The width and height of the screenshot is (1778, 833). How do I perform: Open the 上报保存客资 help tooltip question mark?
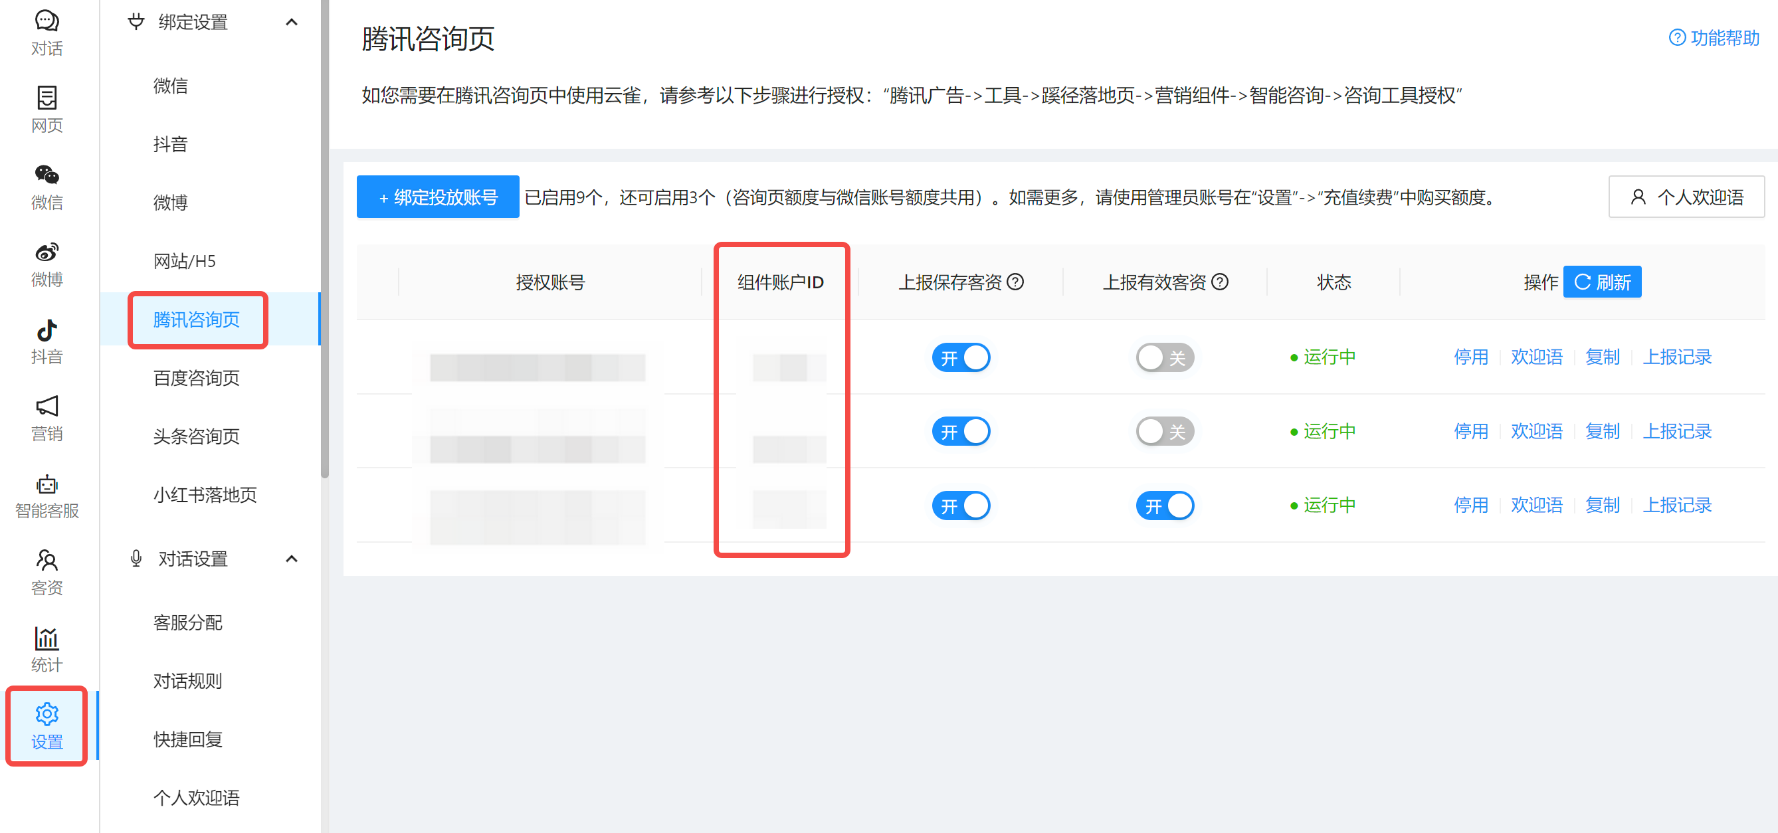(1015, 282)
